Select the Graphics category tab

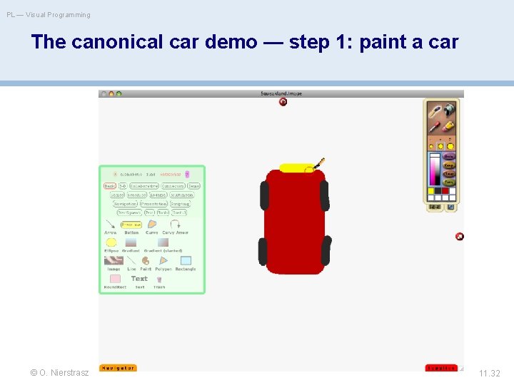click(x=137, y=195)
